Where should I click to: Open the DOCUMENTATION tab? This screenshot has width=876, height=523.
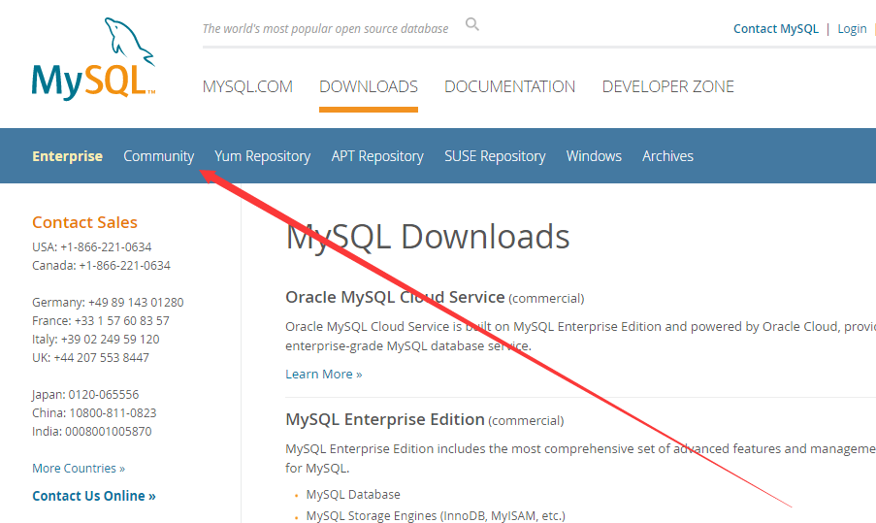pyautogui.click(x=509, y=86)
